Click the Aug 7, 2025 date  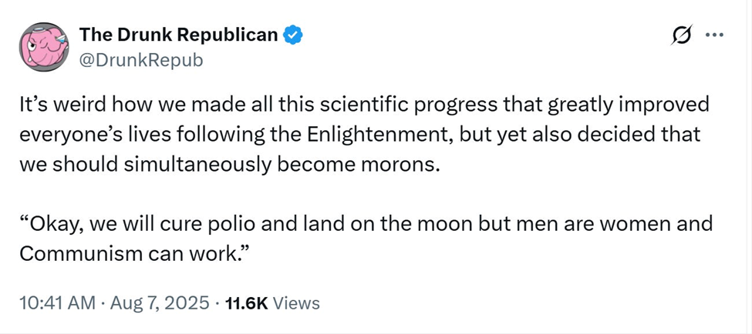click(160, 303)
